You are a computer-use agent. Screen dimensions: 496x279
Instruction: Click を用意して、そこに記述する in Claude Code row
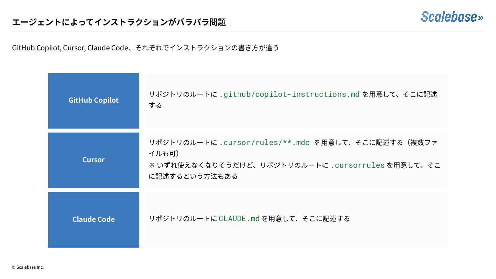[x=306, y=218]
